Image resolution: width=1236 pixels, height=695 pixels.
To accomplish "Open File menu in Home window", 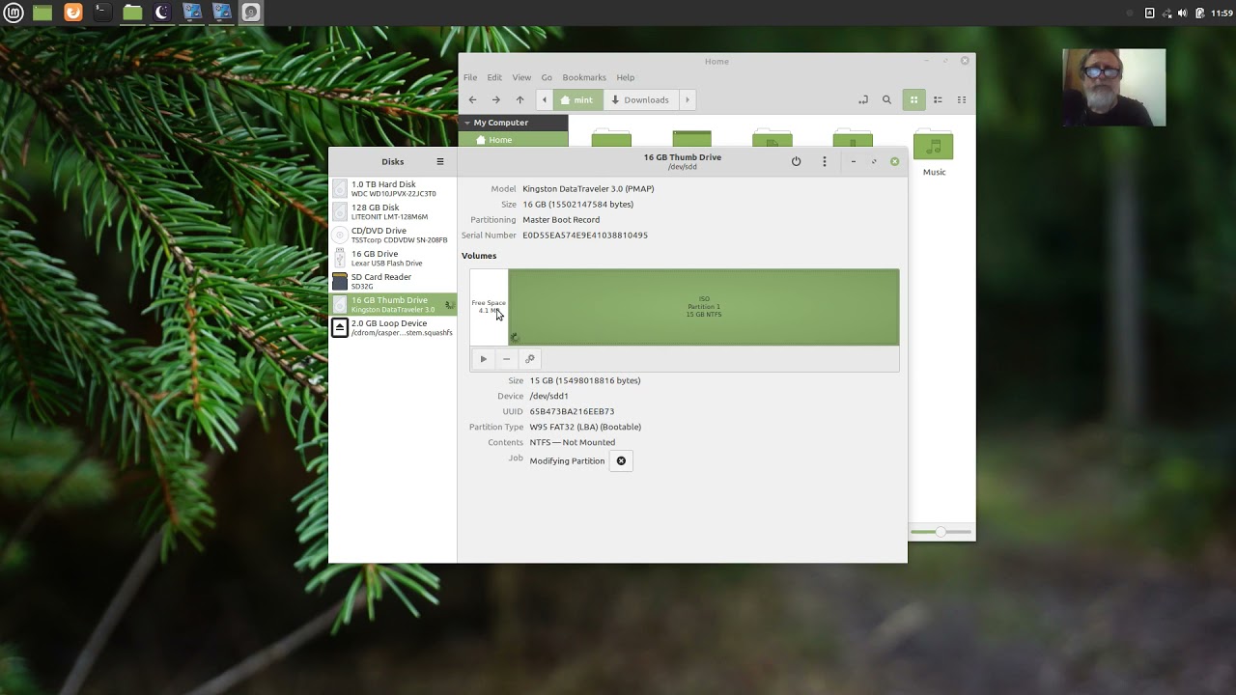I will pos(470,77).
